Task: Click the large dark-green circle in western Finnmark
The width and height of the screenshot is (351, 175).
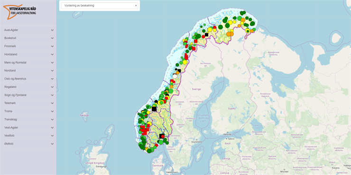Action: coord(221,27)
